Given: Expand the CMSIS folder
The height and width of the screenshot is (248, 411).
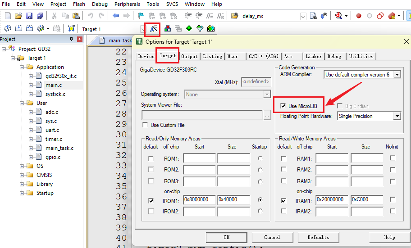Looking at the screenshot, I should [22, 175].
